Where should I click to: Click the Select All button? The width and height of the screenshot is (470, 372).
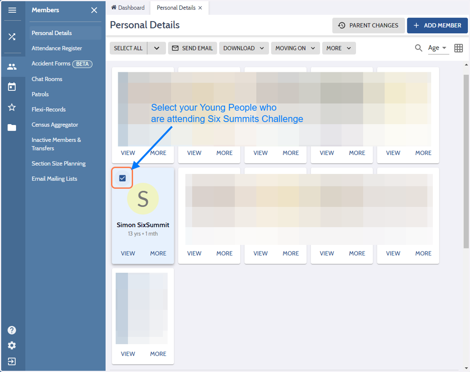click(128, 48)
